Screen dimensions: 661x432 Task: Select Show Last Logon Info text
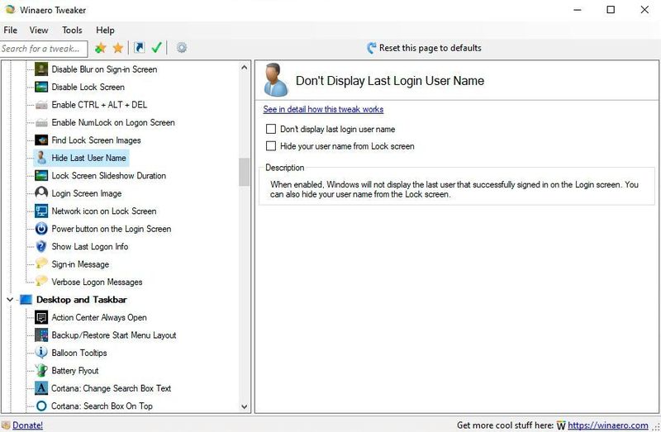pos(90,246)
